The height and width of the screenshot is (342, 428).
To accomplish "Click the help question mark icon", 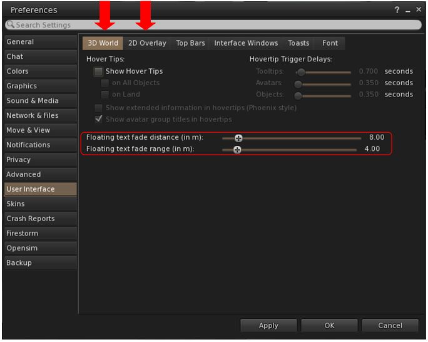I will pos(397,10).
